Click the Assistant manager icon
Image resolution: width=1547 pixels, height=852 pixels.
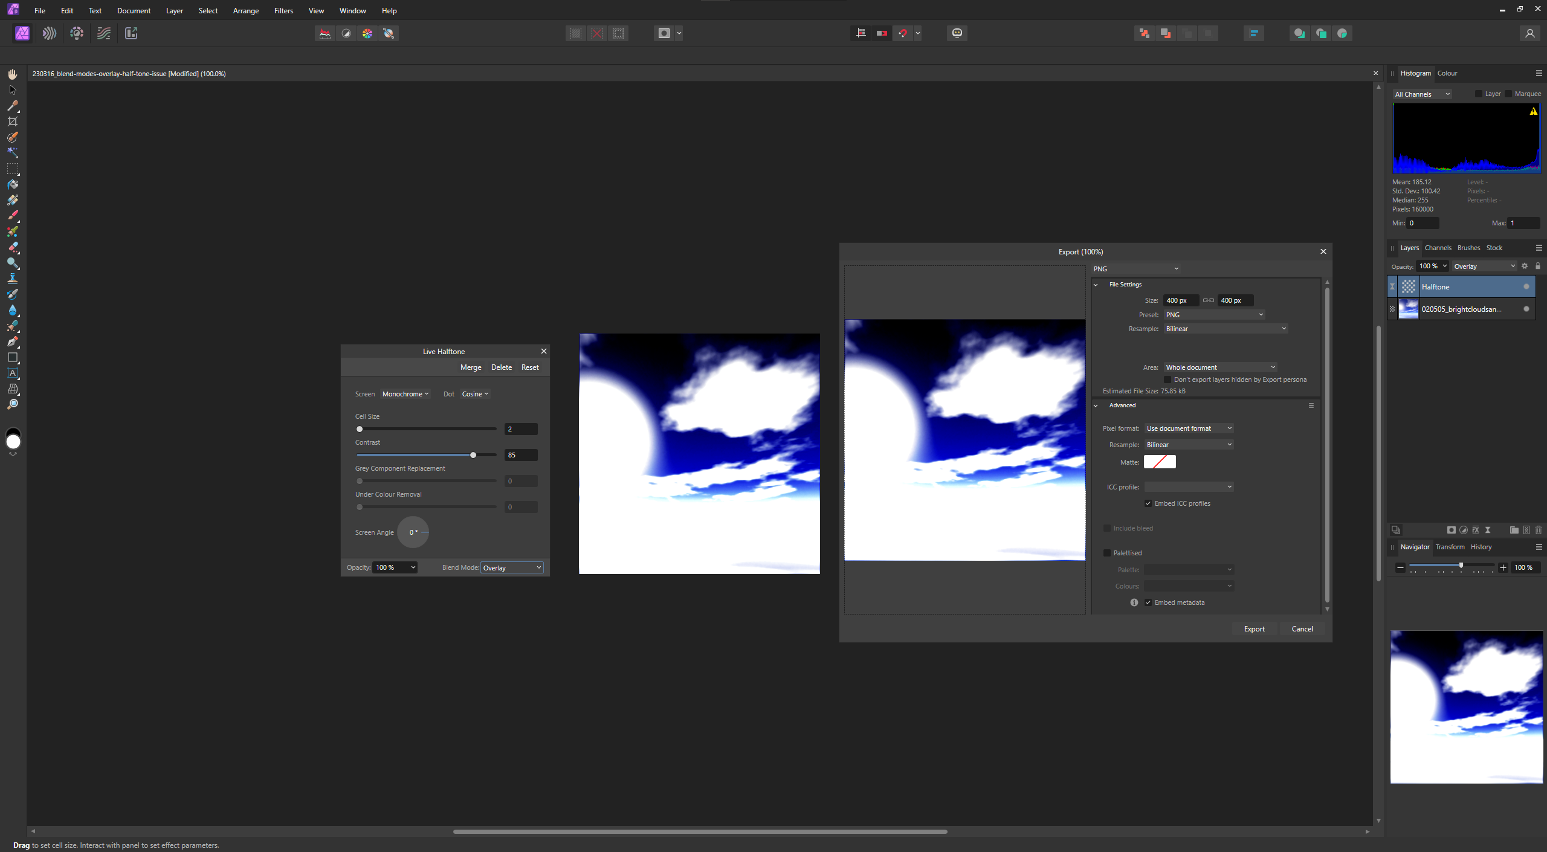pos(957,33)
